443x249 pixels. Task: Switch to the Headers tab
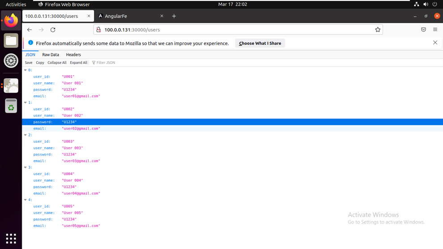point(73,55)
